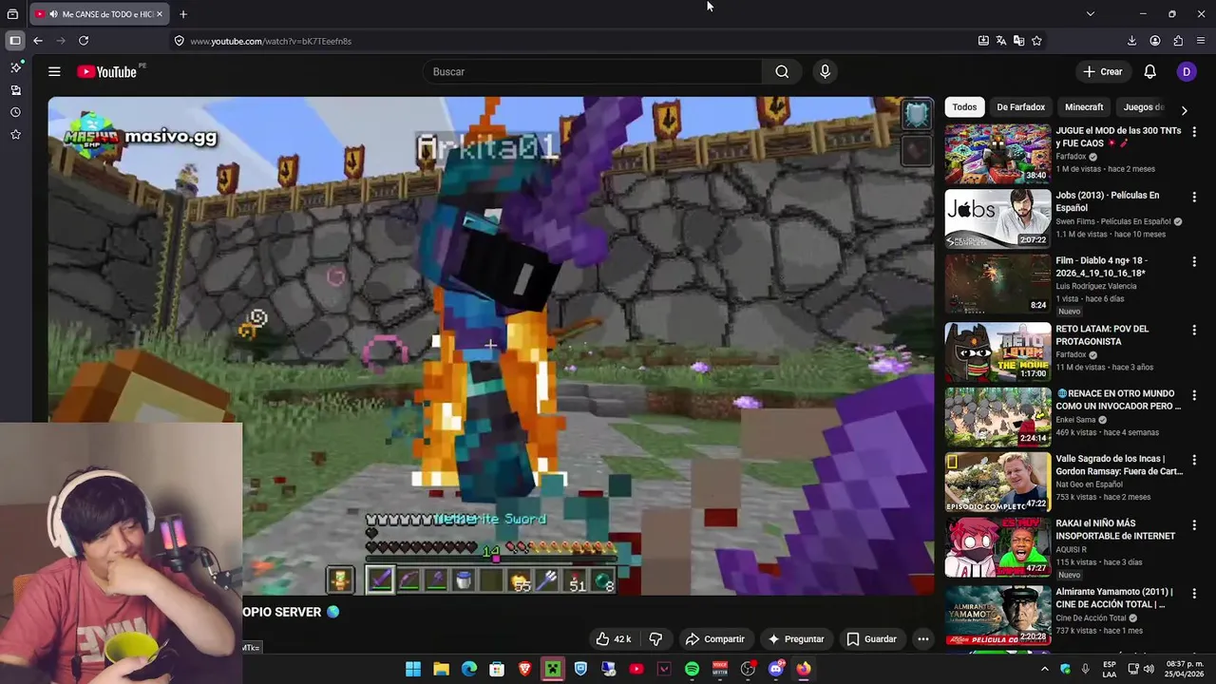This screenshot has width=1216, height=684.
Task: Open more actions for the video
Action: click(x=922, y=639)
